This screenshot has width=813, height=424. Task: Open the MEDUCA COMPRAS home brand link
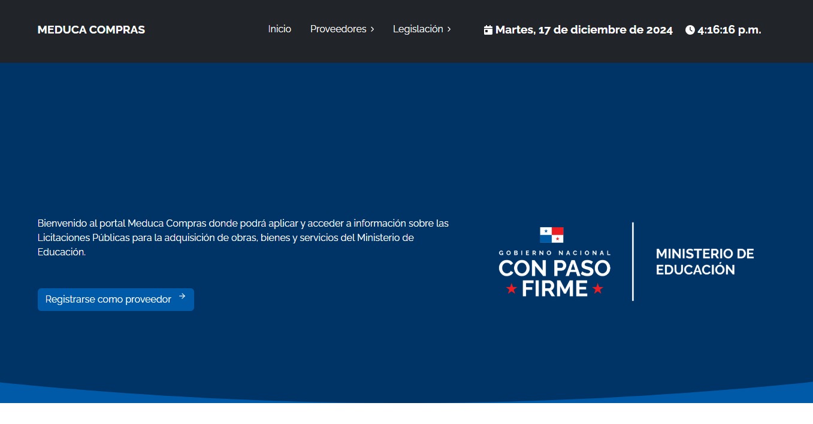point(91,30)
